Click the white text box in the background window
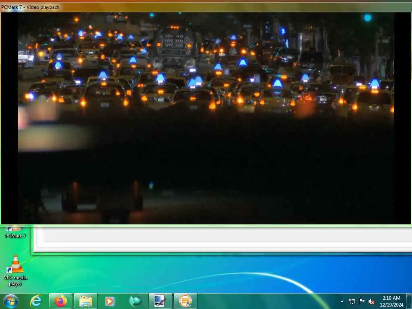This screenshot has height=309, width=412. pyautogui.click(x=228, y=235)
